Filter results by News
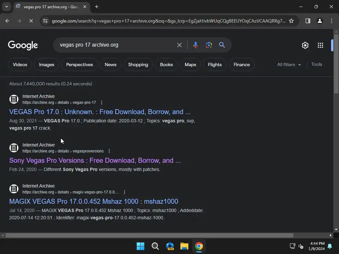The height and width of the screenshot is (254, 339). 111,64
